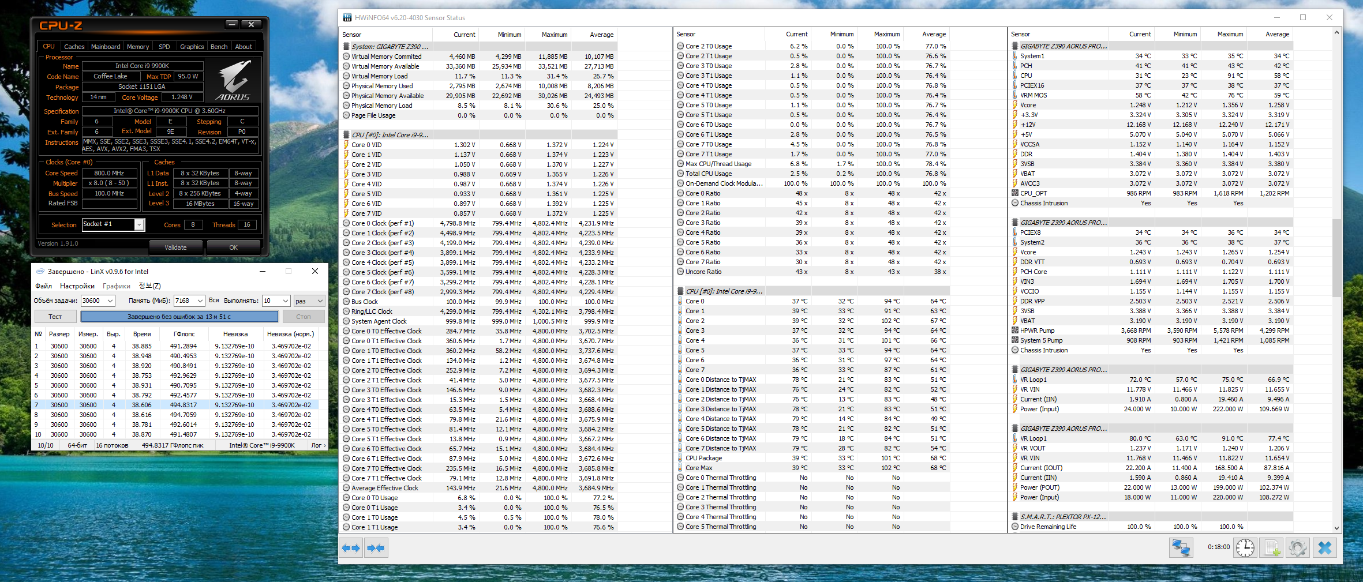The width and height of the screenshot is (1363, 582).
Task: Click the 491.2894 cell in LinX results
Action: 184,346
